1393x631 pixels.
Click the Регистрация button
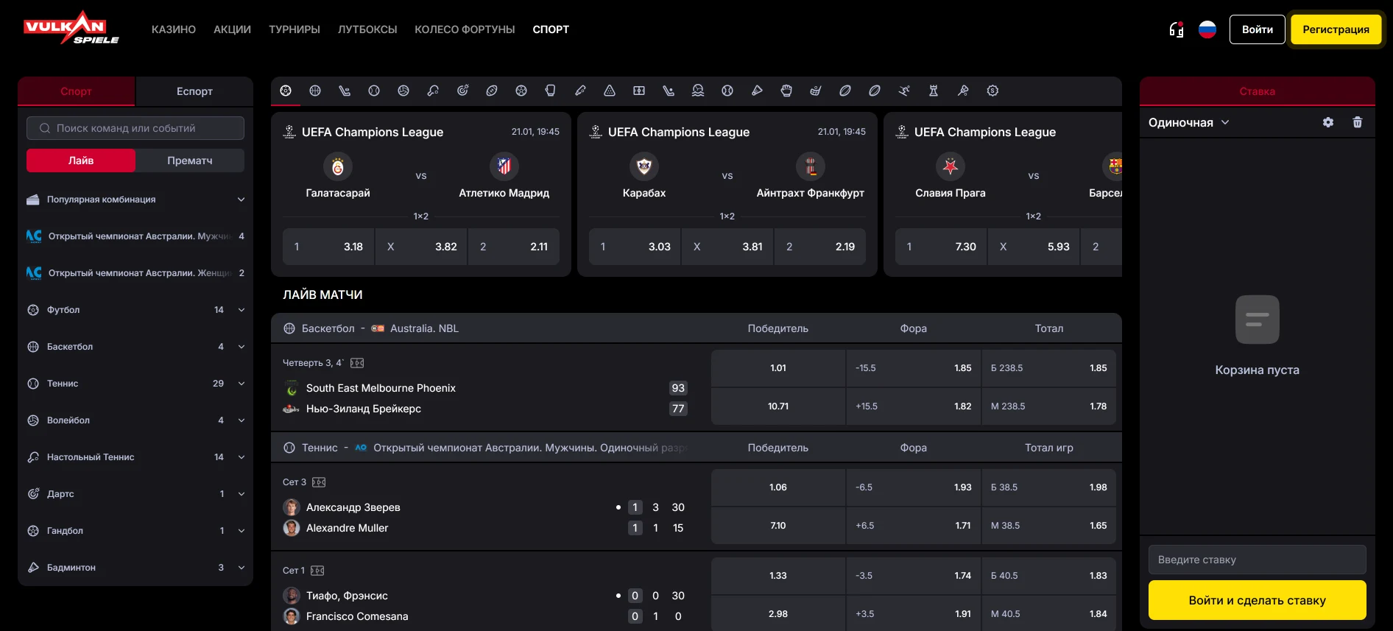1336,29
